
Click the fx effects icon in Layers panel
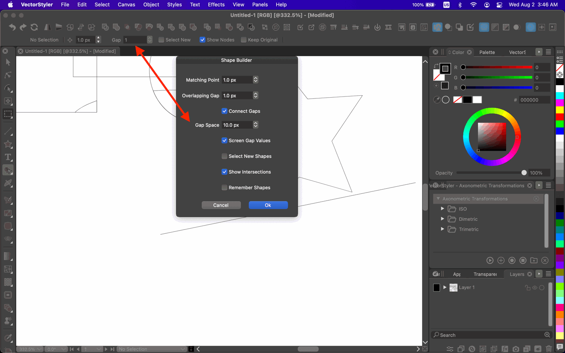click(x=505, y=349)
